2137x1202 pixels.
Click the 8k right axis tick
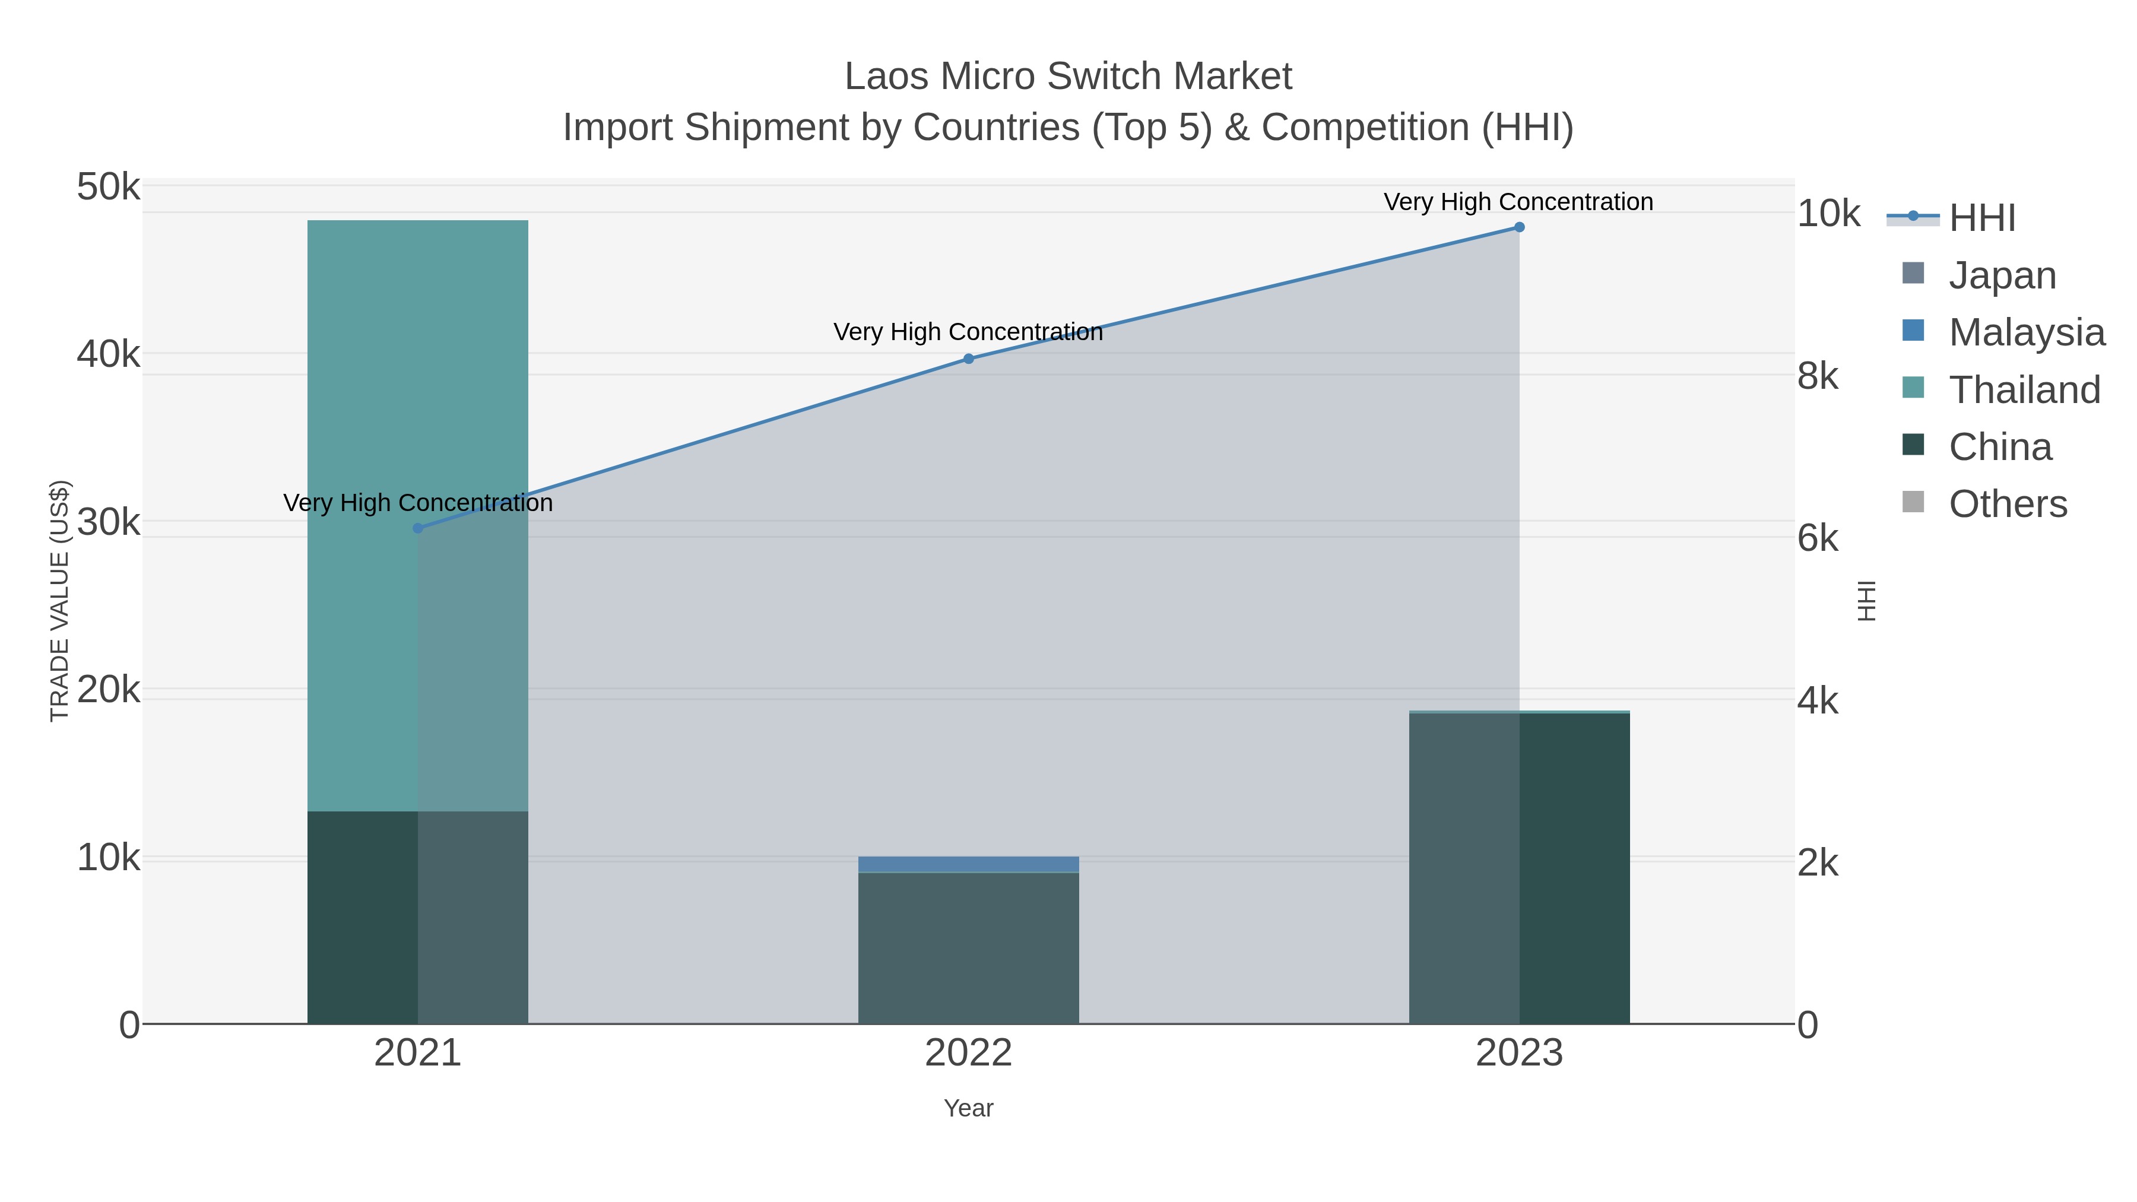(1818, 376)
